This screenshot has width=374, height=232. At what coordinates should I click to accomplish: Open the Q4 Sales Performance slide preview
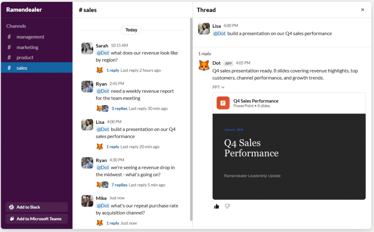[x=289, y=156]
